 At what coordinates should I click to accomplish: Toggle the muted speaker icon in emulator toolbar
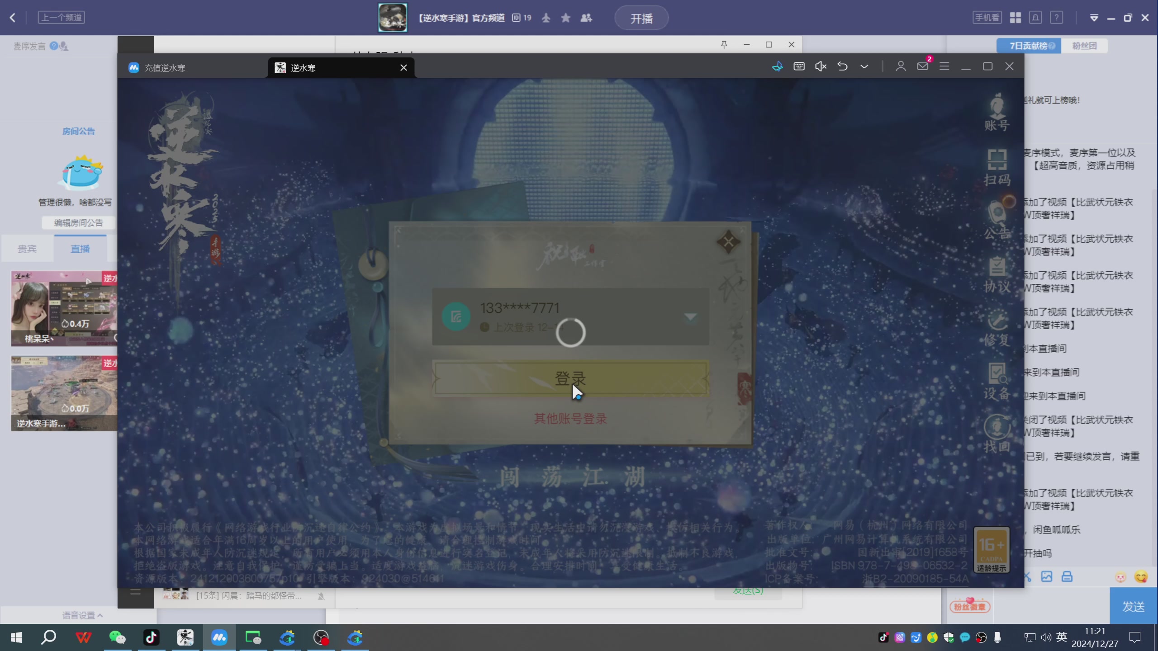pos(821,66)
